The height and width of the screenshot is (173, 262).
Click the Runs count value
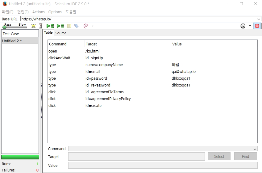(x=37, y=164)
